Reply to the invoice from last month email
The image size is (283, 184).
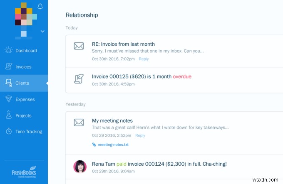click(144, 59)
